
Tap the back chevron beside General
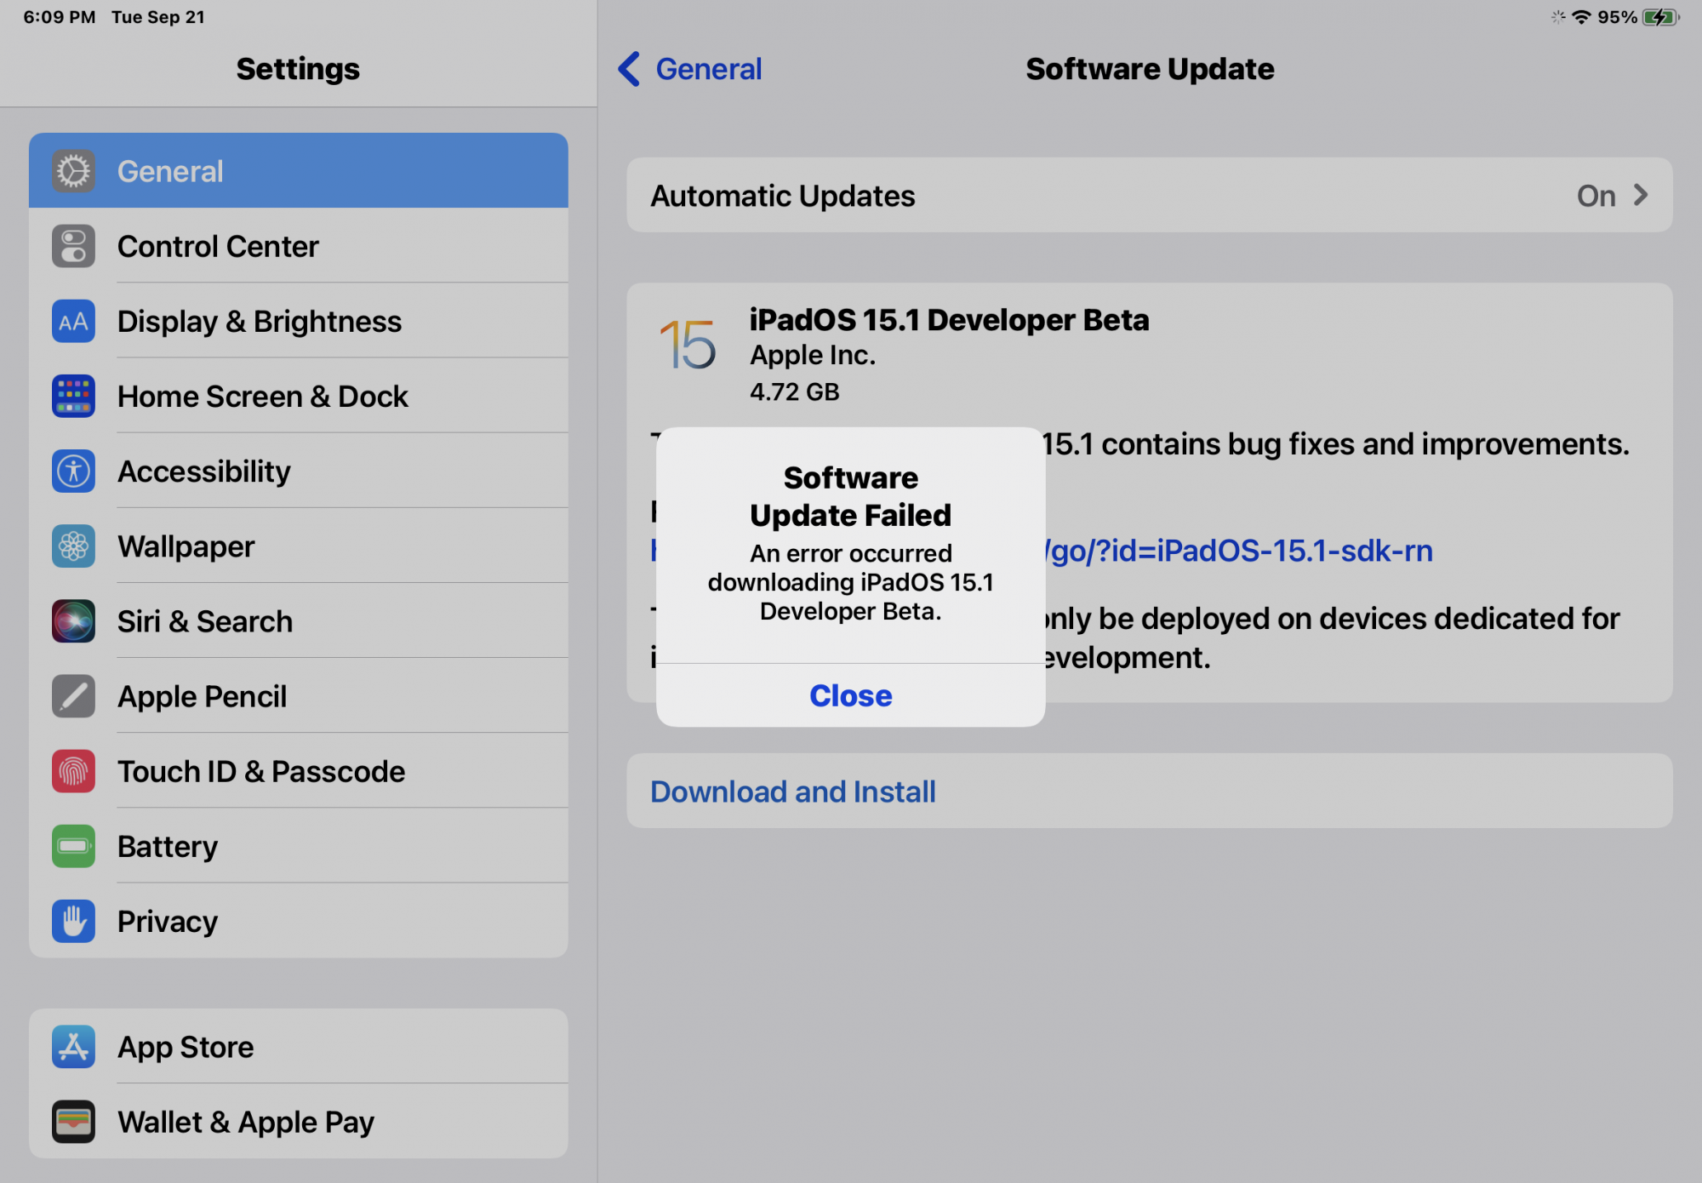[629, 69]
